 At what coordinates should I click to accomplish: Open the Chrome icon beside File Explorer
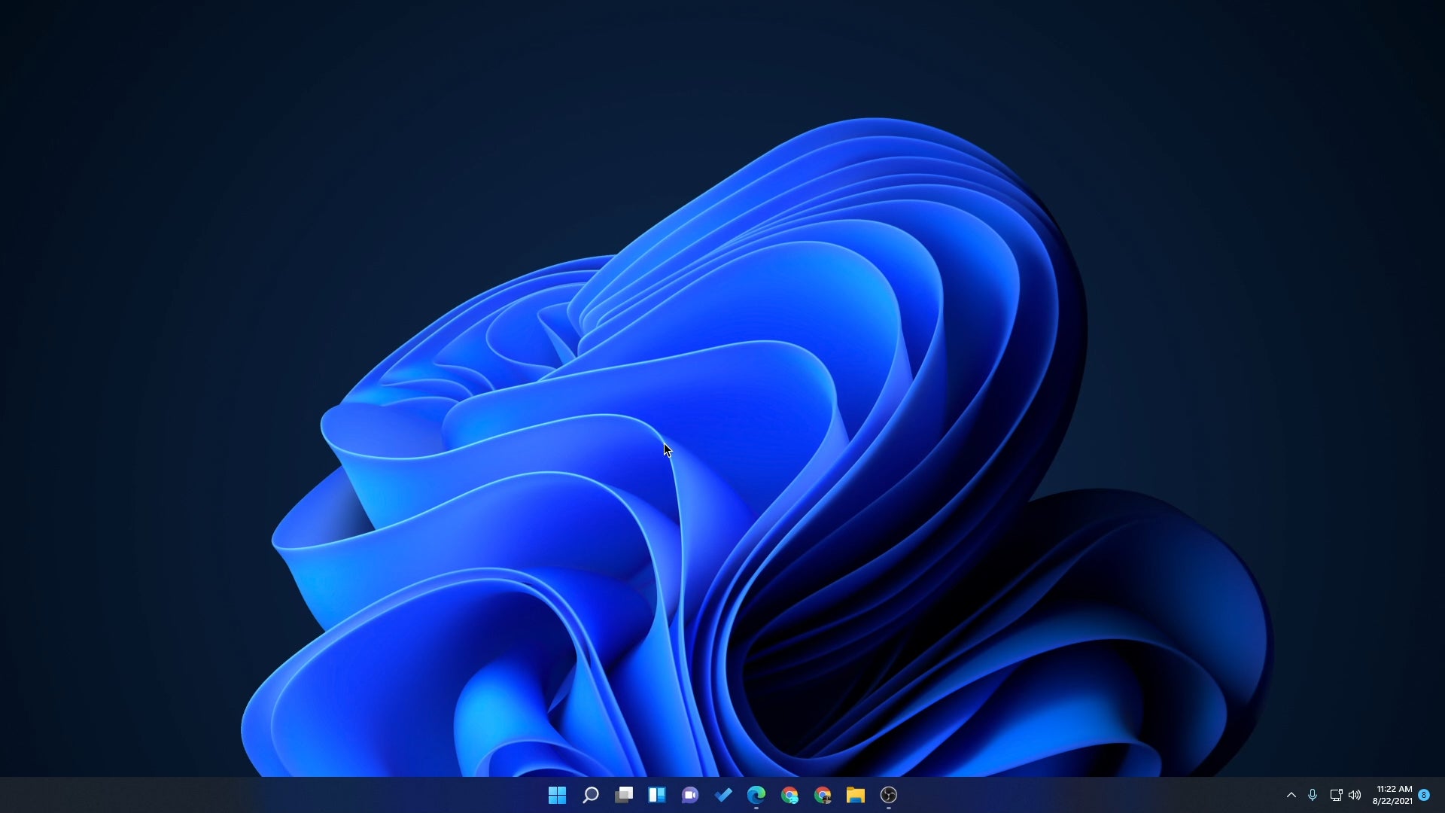point(823,795)
